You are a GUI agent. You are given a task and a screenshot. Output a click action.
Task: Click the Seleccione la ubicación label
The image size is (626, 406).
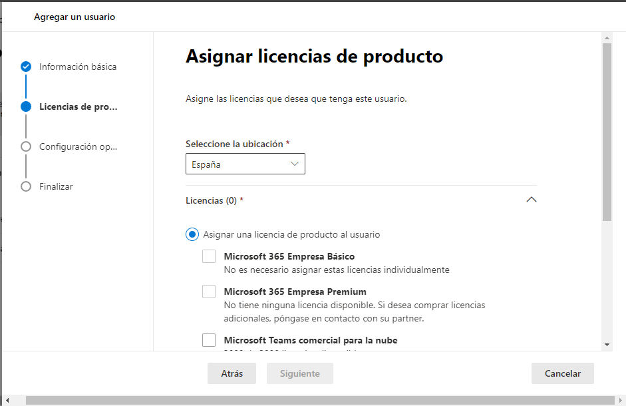(x=234, y=144)
